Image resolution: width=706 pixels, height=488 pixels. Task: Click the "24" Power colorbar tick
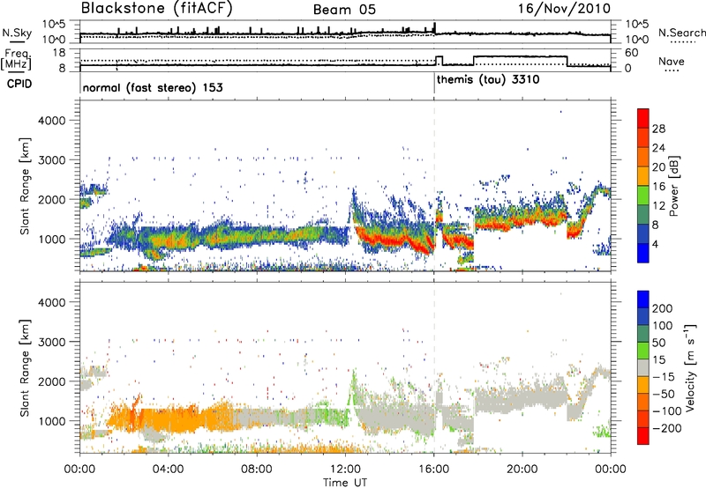(658, 148)
